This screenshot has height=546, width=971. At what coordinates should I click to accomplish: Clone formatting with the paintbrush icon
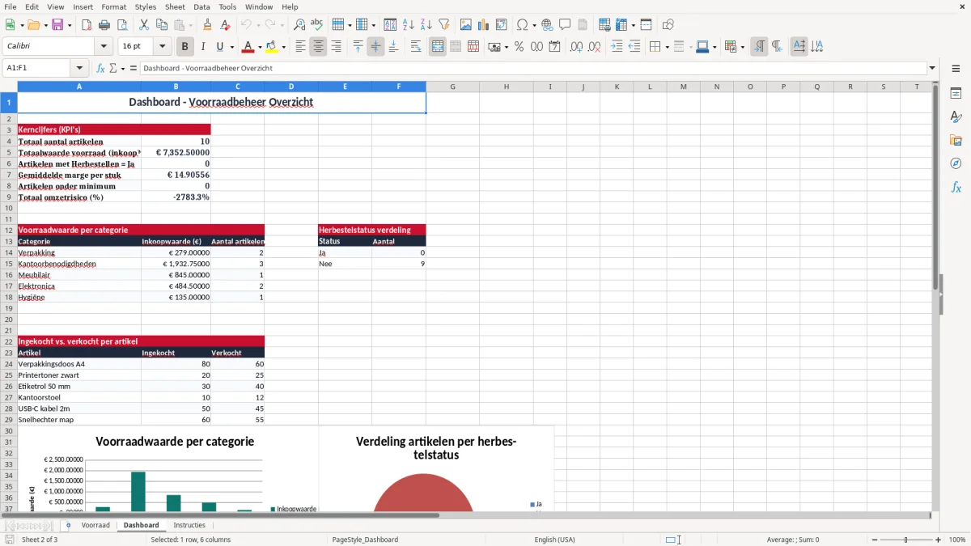[208, 25]
